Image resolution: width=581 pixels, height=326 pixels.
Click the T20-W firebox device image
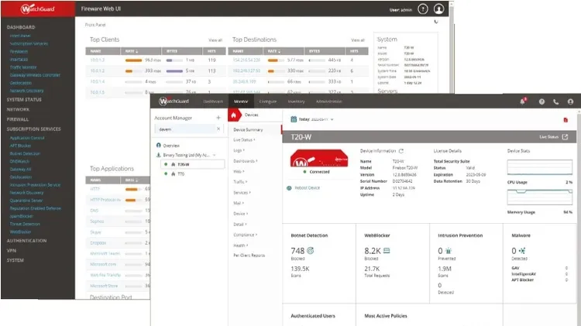click(319, 159)
